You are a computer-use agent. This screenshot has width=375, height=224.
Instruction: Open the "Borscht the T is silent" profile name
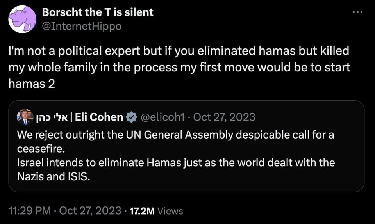click(x=97, y=12)
